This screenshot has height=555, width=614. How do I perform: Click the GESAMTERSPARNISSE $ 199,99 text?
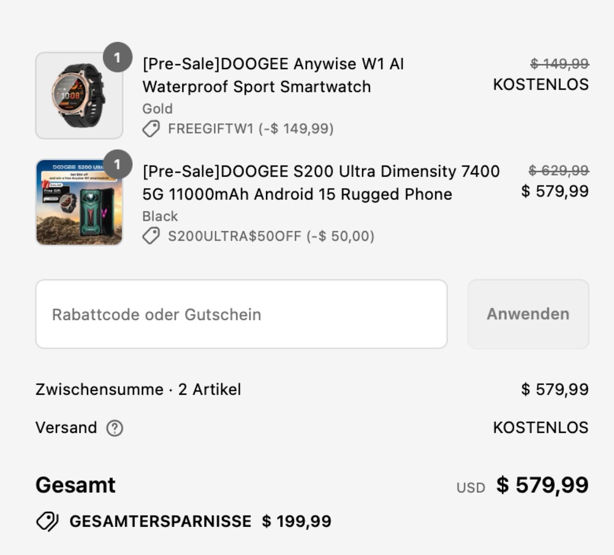[200, 522]
